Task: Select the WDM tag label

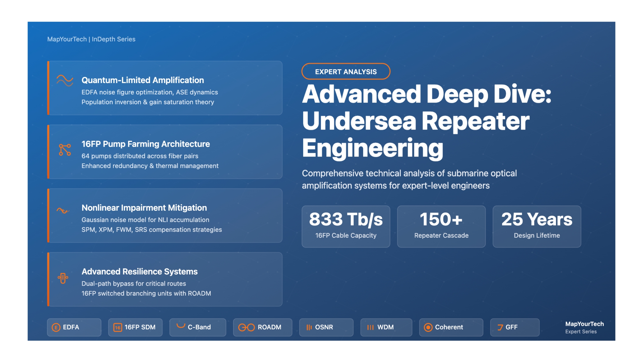Action: point(386,327)
